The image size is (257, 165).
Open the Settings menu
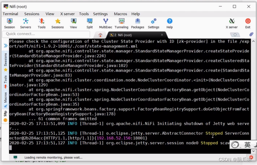click(100, 14)
